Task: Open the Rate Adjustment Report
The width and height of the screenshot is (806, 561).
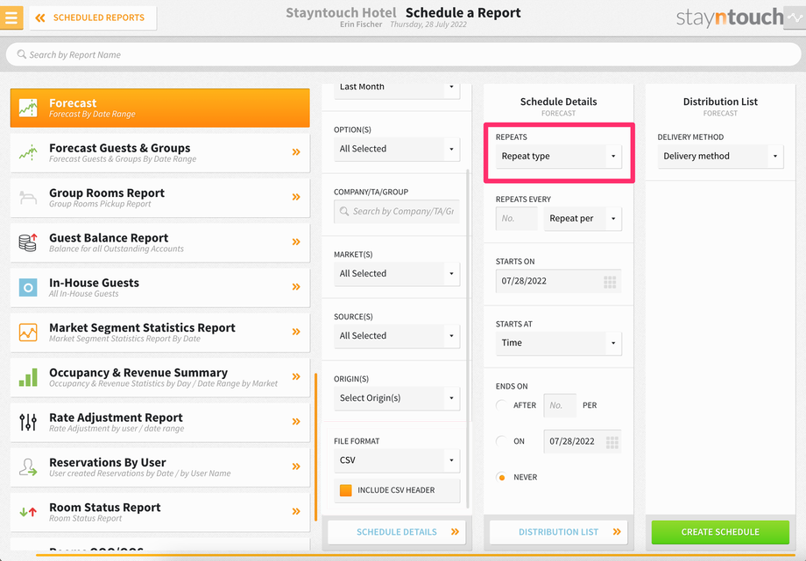Action: (x=159, y=423)
